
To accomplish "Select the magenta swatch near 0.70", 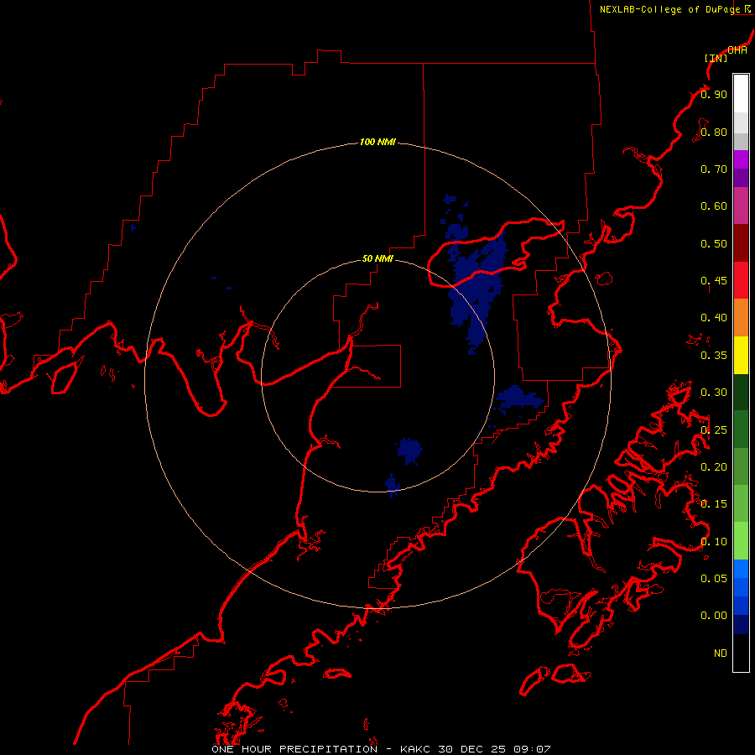I will click(x=741, y=159).
